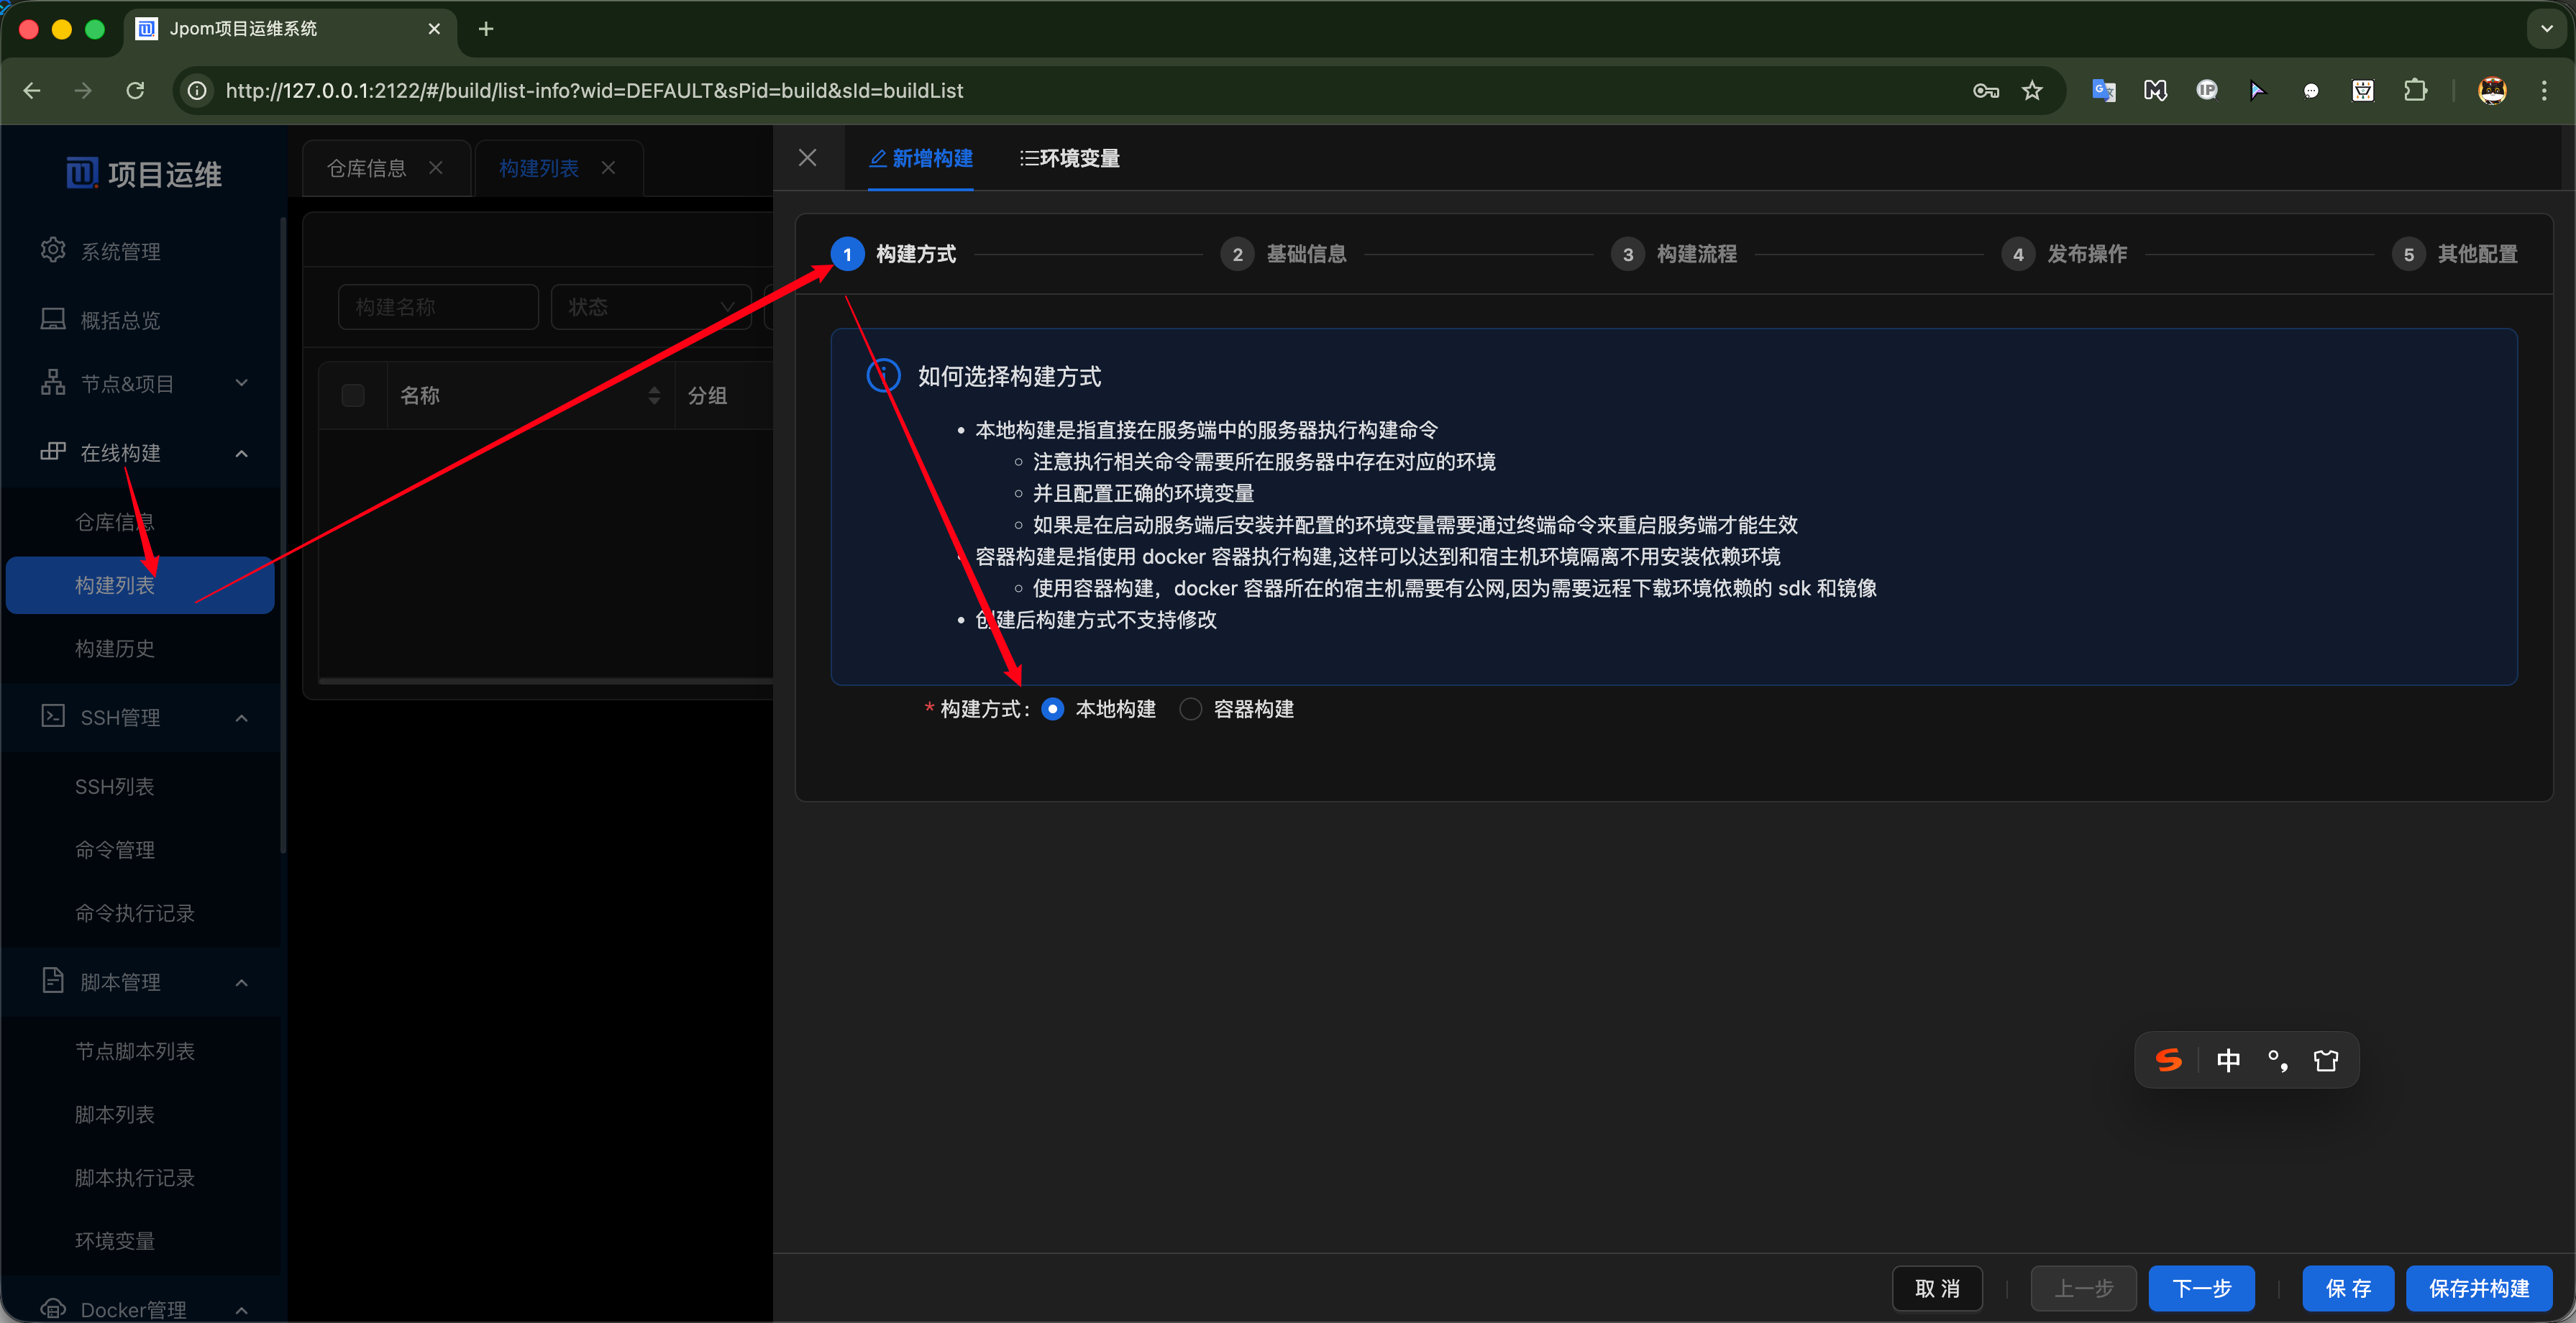Select 容器构建 radio button
Viewport: 2576px width, 1323px height.
tap(1191, 709)
